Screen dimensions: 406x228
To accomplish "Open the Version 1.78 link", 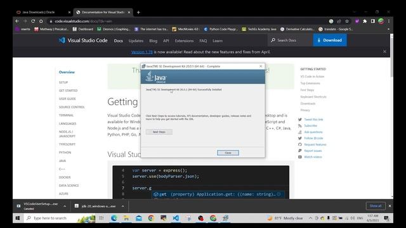I will (142, 52).
